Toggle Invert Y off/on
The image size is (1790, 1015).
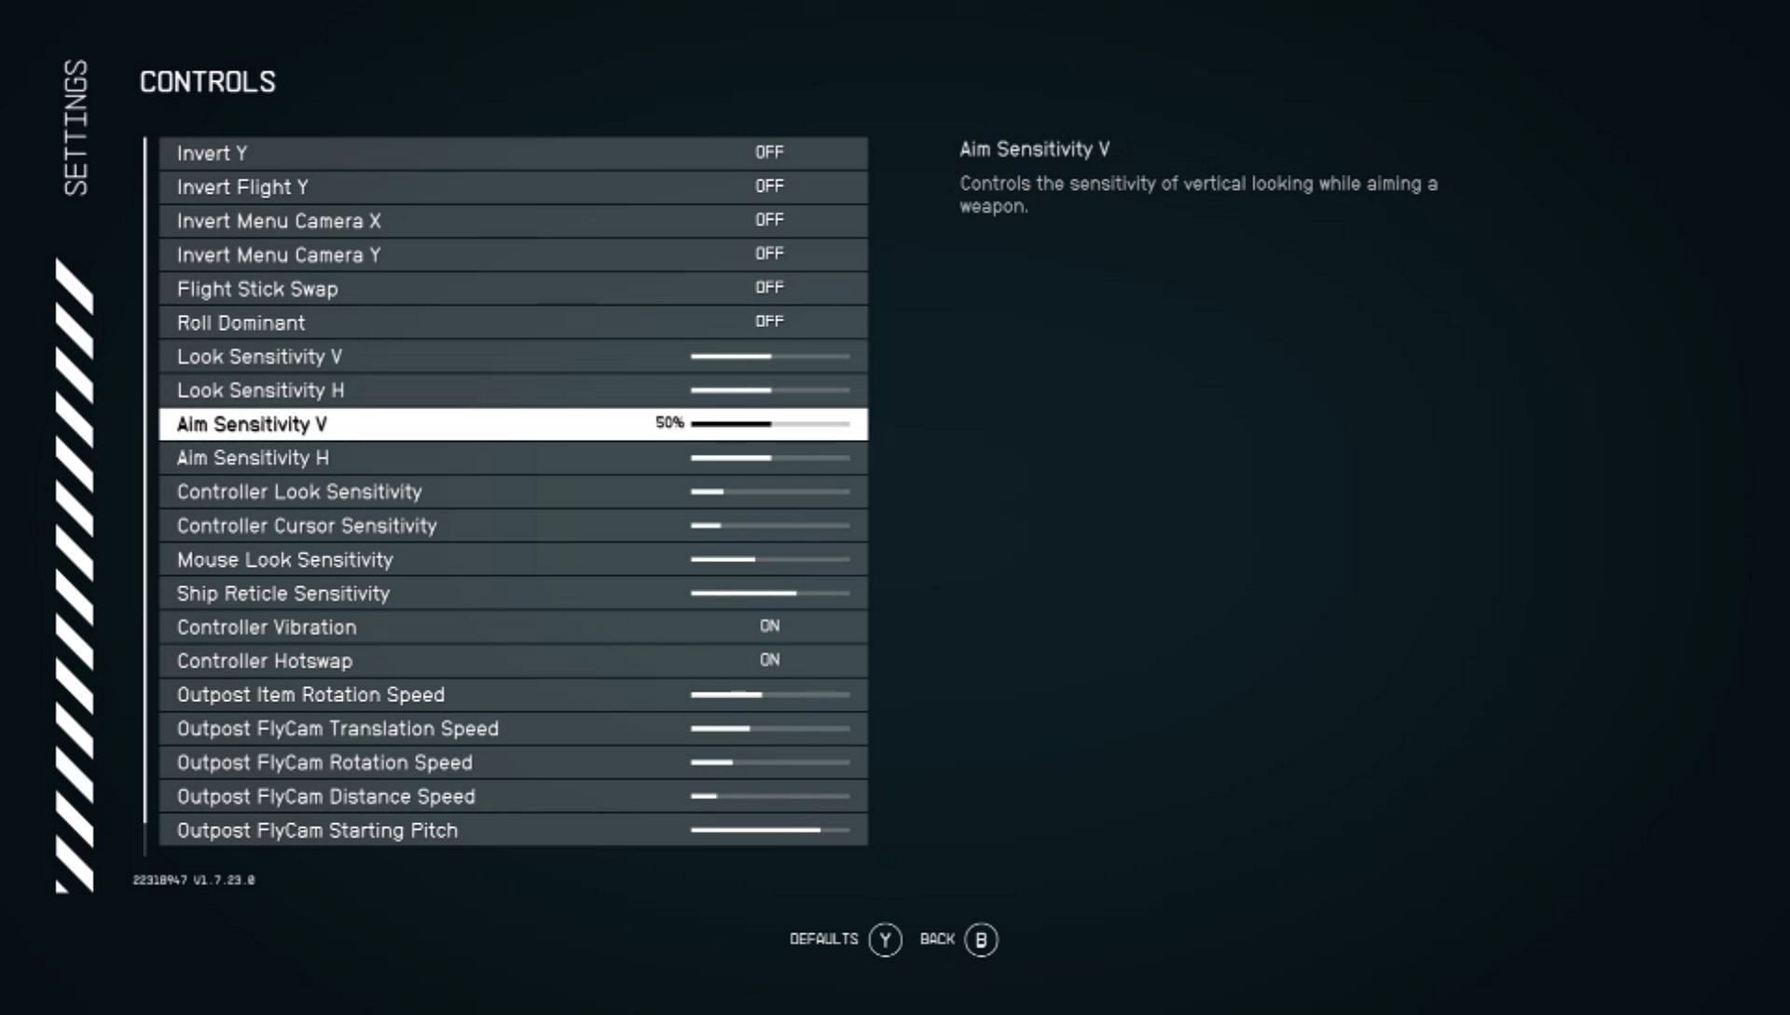coord(769,151)
